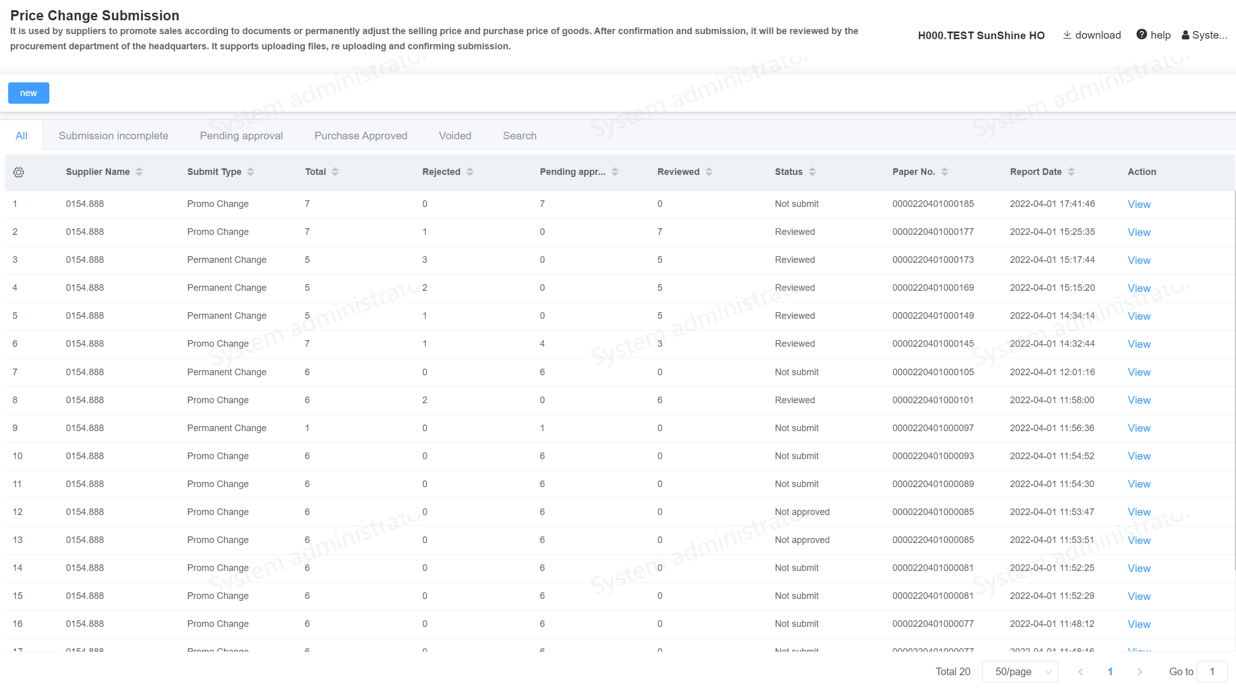Go to previous page arrow
This screenshot has width=1236, height=694.
tap(1081, 672)
